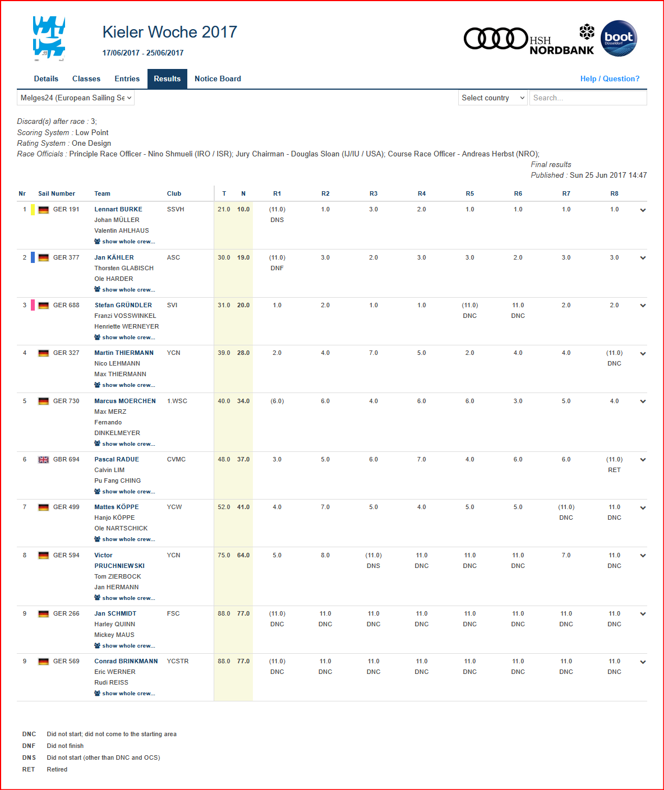The width and height of the screenshot is (664, 790).
Task: Expand row details for GER 191
Action: (643, 210)
